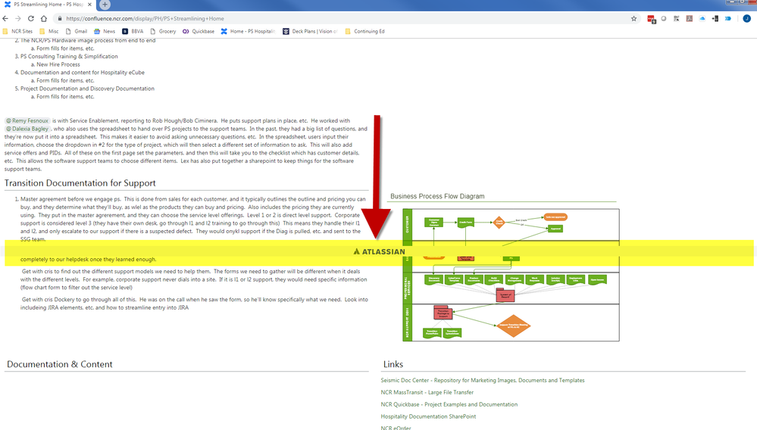Click the Links section heading
The width and height of the screenshot is (757, 430).
(x=393, y=364)
